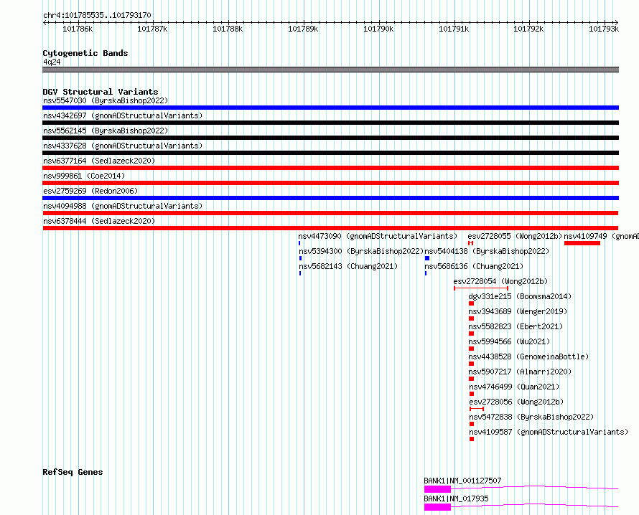Open the nsv6377164 (Sedlazeck2020) entry
Image resolution: width=639 pixels, height=515 pixels.
99,161
